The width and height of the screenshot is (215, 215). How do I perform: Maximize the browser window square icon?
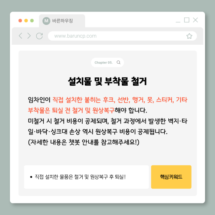[187, 20]
